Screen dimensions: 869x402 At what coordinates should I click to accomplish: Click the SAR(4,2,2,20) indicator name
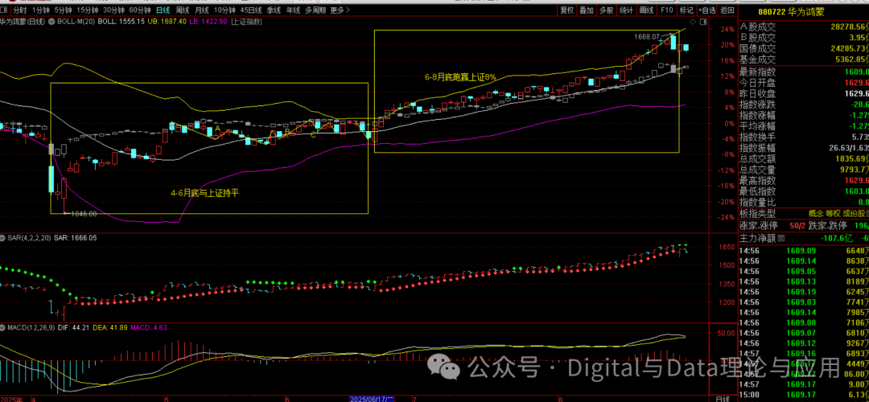coord(29,237)
